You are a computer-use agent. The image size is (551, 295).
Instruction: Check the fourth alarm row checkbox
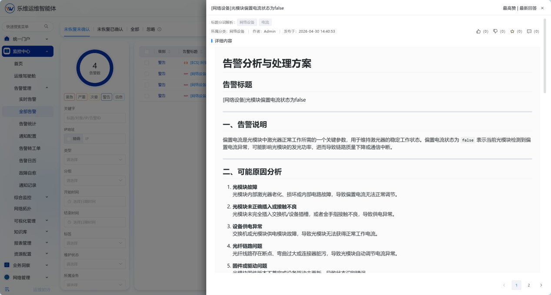point(147,96)
